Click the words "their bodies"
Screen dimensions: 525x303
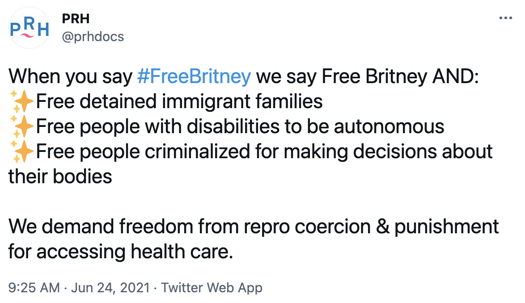pyautogui.click(x=60, y=177)
